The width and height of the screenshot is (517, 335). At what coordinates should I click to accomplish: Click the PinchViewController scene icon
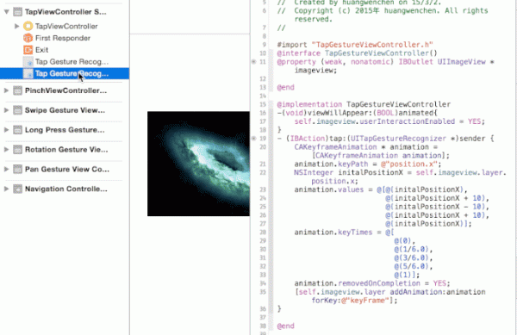click(x=17, y=90)
